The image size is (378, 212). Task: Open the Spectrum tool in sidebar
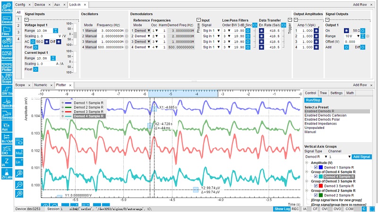tap(7, 103)
